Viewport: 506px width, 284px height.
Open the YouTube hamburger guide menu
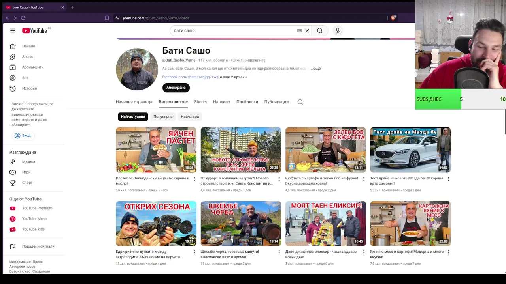pos(13,30)
